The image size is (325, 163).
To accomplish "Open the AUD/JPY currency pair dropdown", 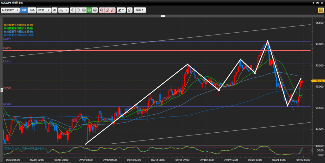I will [x=10, y=10].
